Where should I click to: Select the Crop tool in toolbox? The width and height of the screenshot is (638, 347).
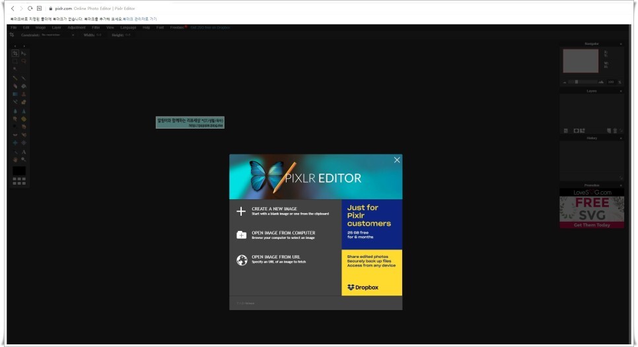[x=15, y=53]
